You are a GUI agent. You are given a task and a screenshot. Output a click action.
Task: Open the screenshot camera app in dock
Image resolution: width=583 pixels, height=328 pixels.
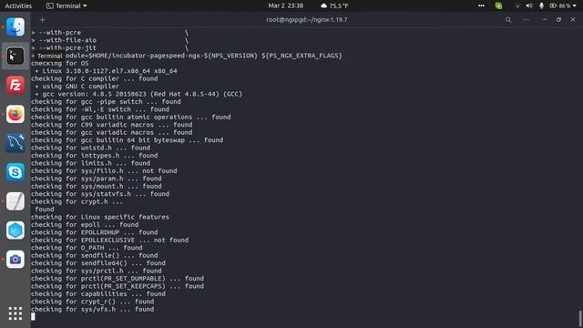(x=15, y=259)
